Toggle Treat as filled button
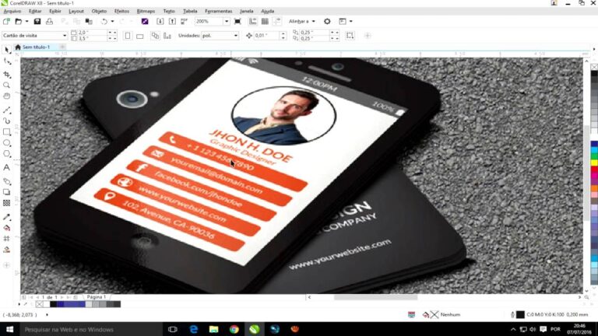The height and width of the screenshot is (336, 598). [350, 36]
